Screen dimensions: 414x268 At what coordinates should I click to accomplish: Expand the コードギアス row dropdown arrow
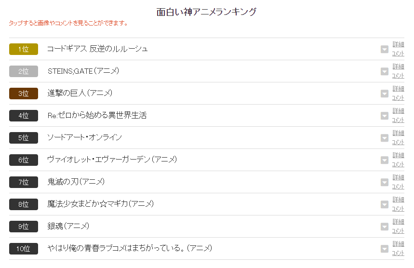click(x=385, y=49)
